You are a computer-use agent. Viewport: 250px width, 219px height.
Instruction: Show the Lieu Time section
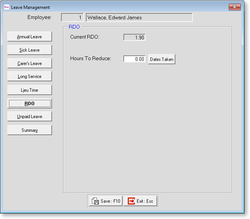[x=29, y=90]
